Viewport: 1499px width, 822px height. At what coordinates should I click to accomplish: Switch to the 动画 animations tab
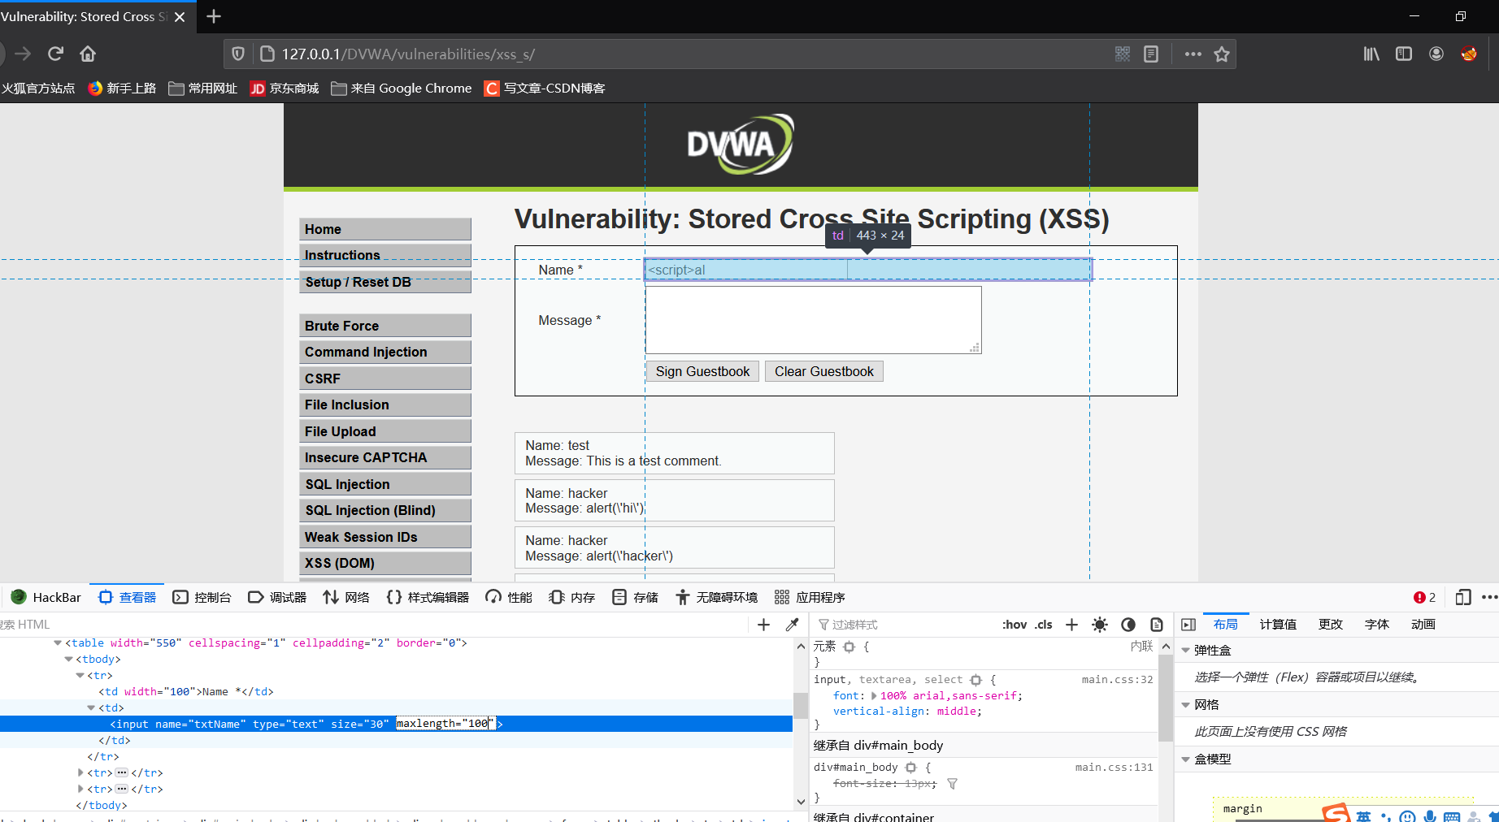1423,625
